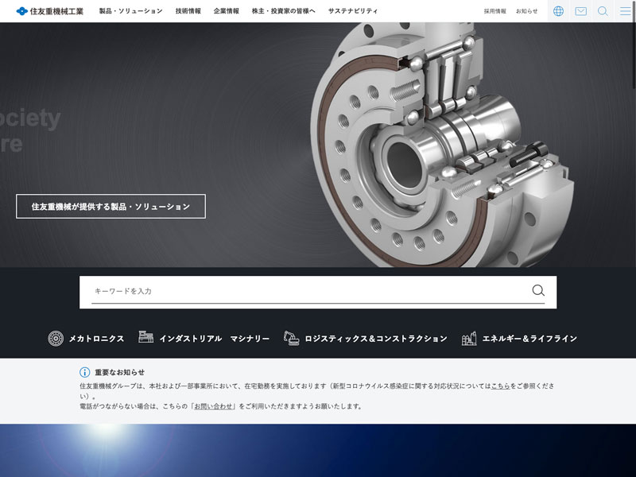This screenshot has width=636, height=477.
Task: Open the hamburger menu icon
Action: pyautogui.click(x=625, y=11)
